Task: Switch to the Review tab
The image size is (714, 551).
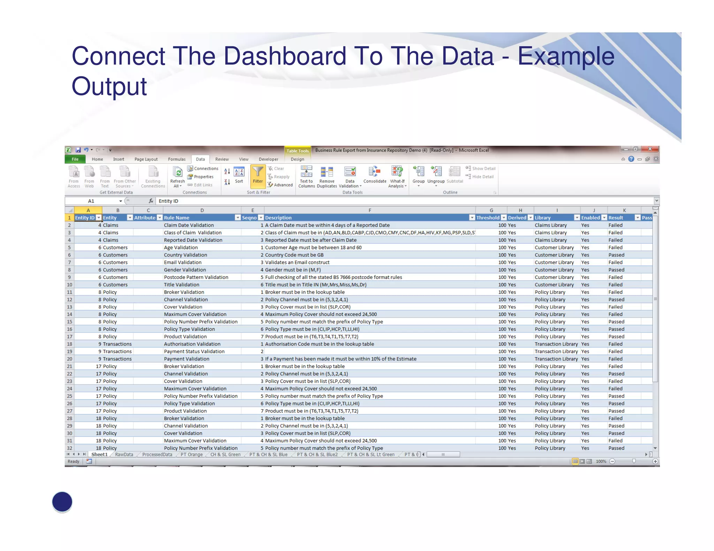Action: coord(222,159)
